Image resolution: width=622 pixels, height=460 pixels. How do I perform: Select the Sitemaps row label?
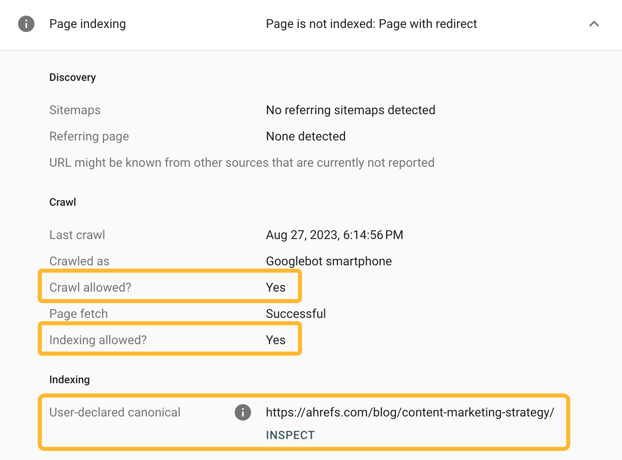pyautogui.click(x=75, y=110)
